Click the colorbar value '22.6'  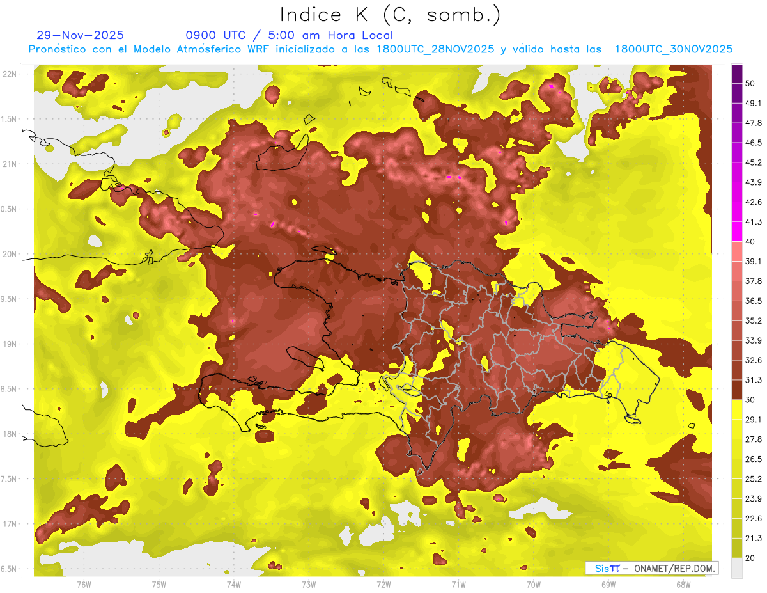click(754, 519)
